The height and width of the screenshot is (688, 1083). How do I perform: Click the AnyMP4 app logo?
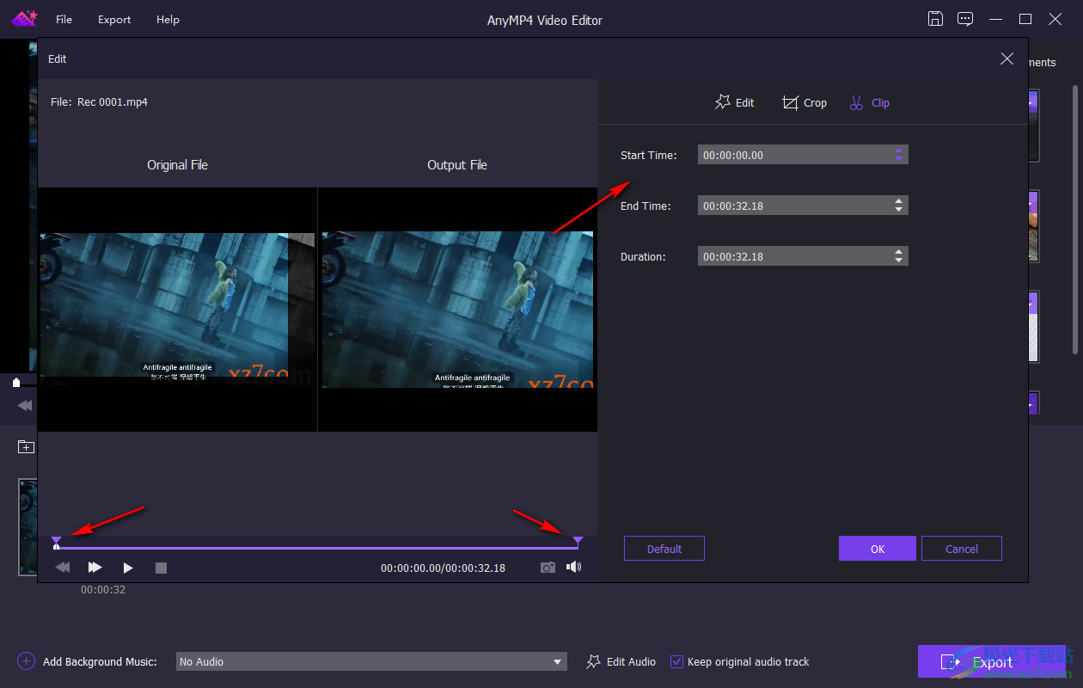(x=23, y=19)
